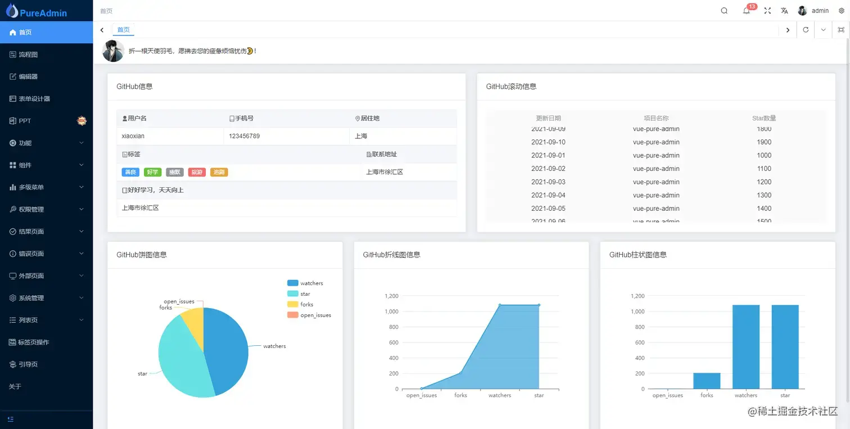Click the left arrow to move tabs back
The width and height of the screenshot is (850, 429).
pyautogui.click(x=102, y=30)
